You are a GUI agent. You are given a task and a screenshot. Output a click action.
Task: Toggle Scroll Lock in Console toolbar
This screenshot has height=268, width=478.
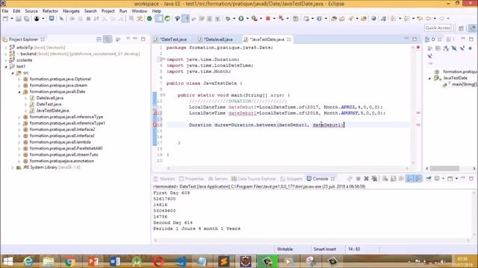[394, 179]
